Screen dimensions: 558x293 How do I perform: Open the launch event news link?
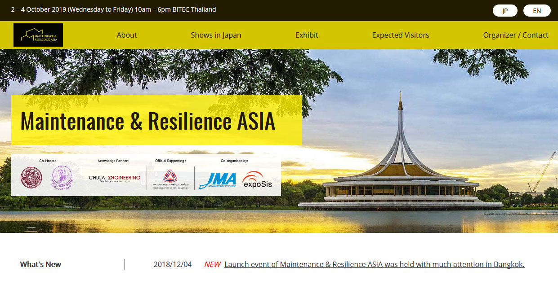click(x=374, y=264)
